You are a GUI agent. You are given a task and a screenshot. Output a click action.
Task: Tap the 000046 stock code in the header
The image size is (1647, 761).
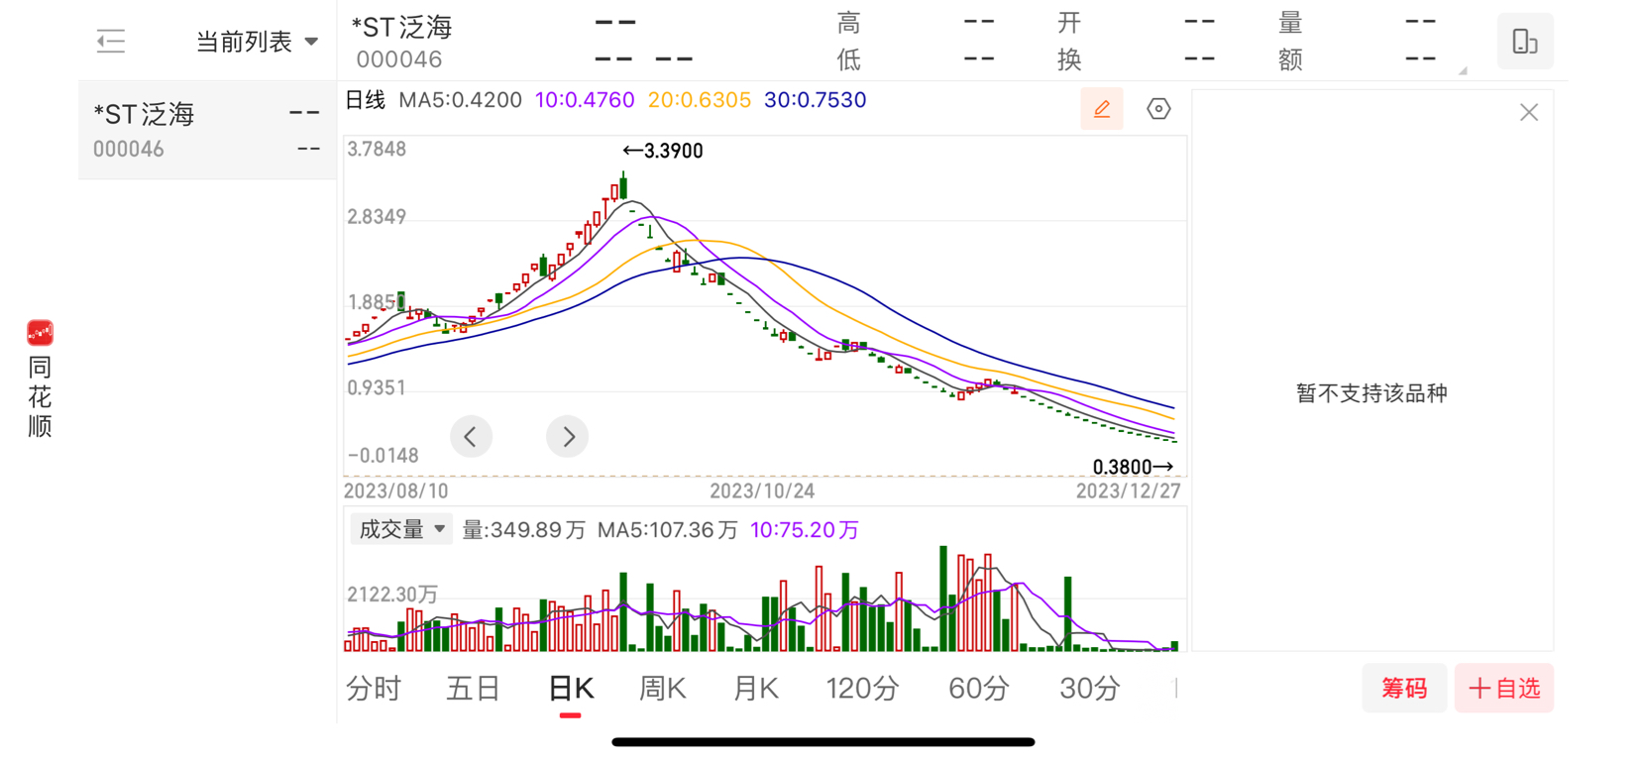pyautogui.click(x=399, y=59)
